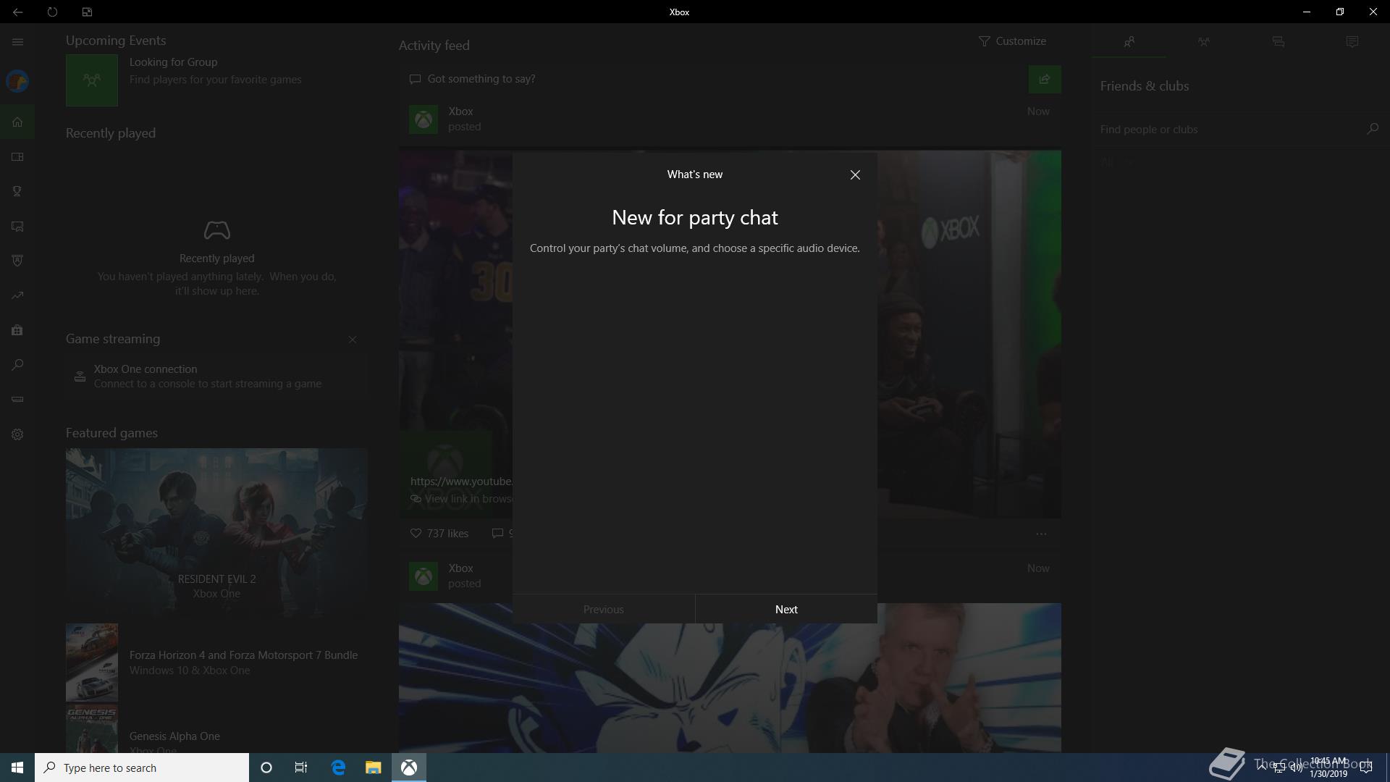Open Cortana circle on taskbar

(x=266, y=768)
